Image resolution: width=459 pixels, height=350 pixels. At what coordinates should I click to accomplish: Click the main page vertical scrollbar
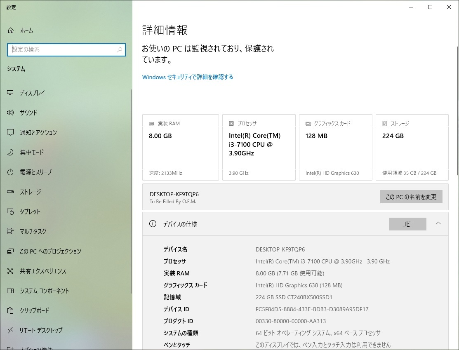tap(457, 111)
